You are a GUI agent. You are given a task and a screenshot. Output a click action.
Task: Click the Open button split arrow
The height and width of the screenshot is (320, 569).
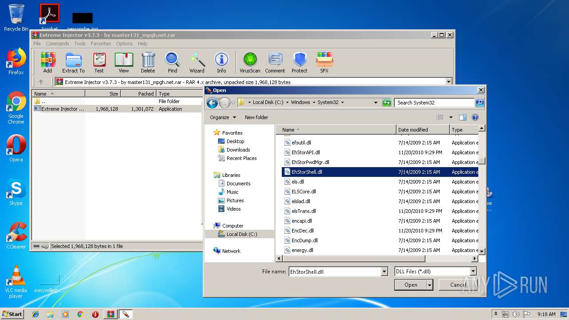point(429,285)
